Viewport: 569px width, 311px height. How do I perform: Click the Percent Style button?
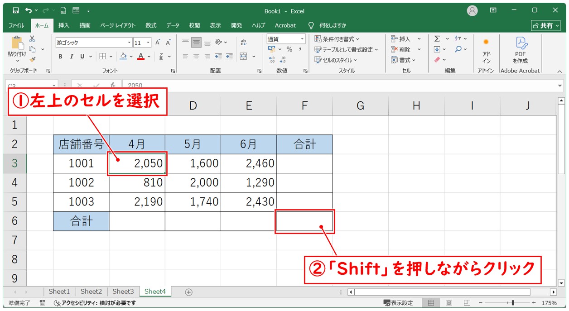[x=289, y=49]
